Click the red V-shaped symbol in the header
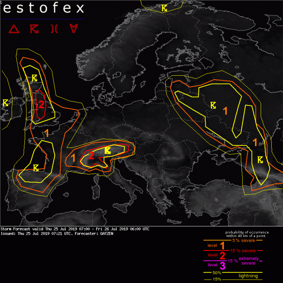Viewport: 283px width, 283px height. click(x=73, y=29)
